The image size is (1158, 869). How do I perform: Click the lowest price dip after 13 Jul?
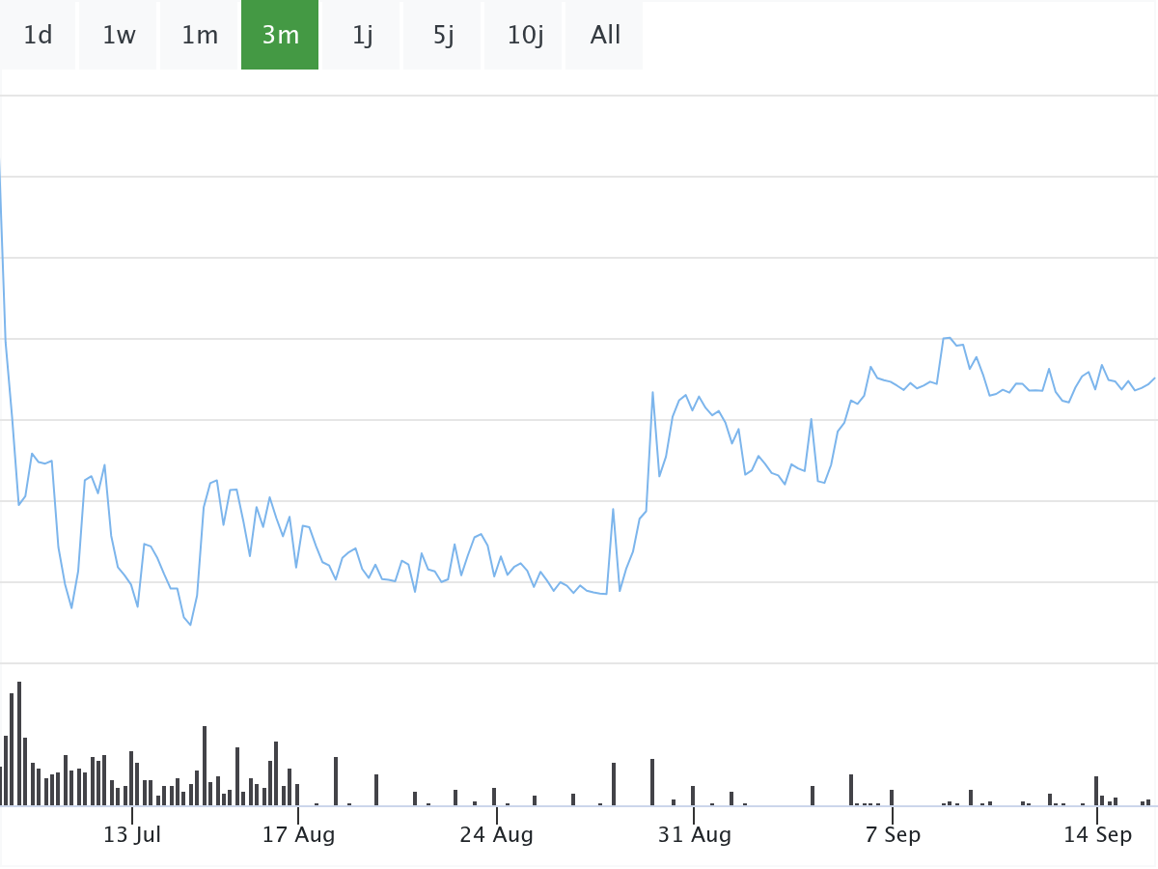click(190, 625)
